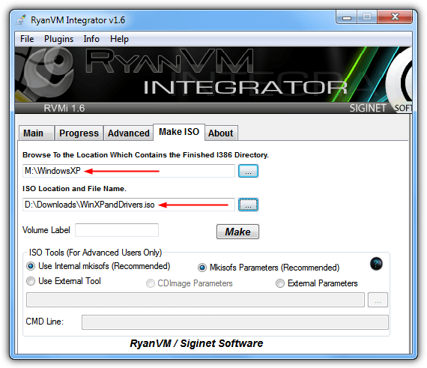Viewport: 427px width, 368px height.
Task: Maximize the RyanVM Integrator window
Action: tap(367, 17)
